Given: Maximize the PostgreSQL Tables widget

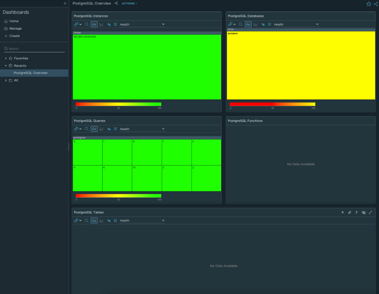Looking at the screenshot, I should point(370,212).
